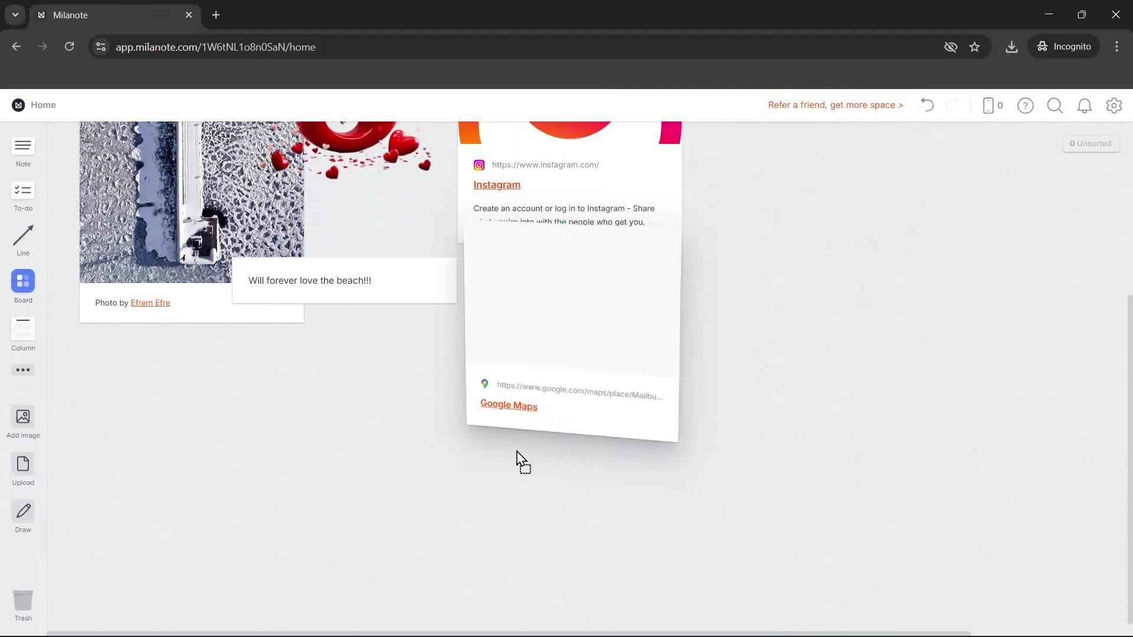View notifications bell
The width and height of the screenshot is (1133, 637).
click(1085, 106)
